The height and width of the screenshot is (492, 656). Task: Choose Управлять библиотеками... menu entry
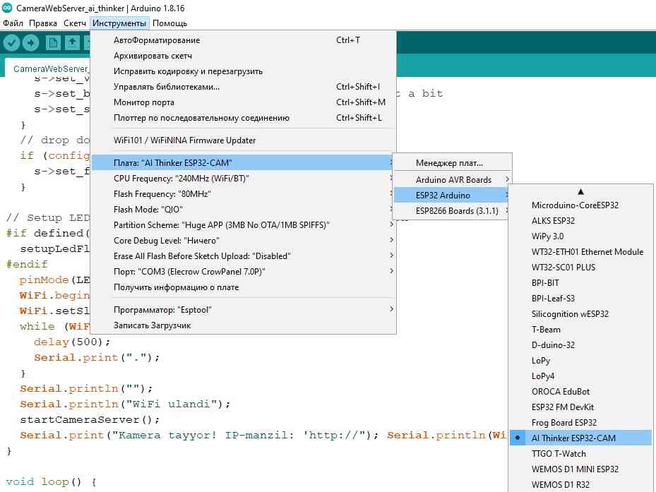click(x=166, y=87)
